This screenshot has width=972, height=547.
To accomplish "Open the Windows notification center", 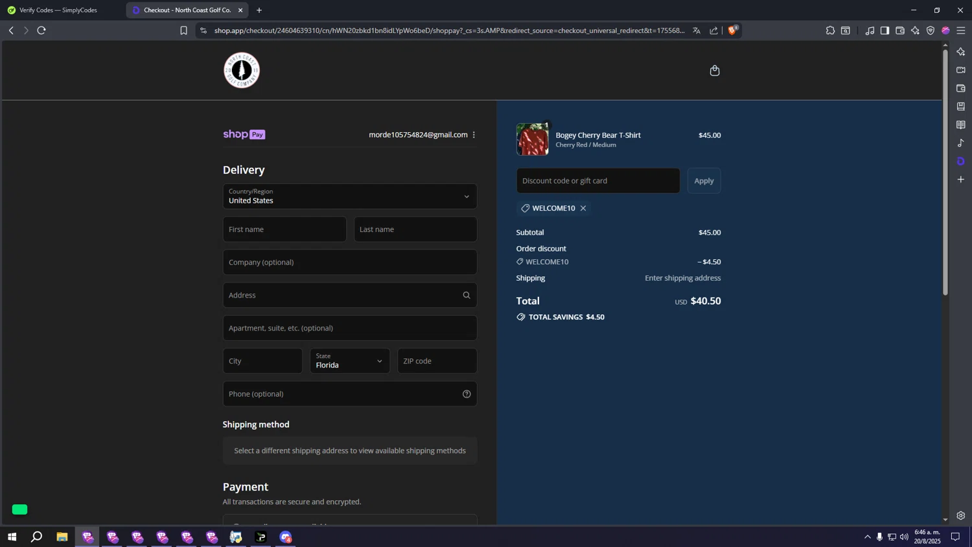I will click(x=955, y=537).
